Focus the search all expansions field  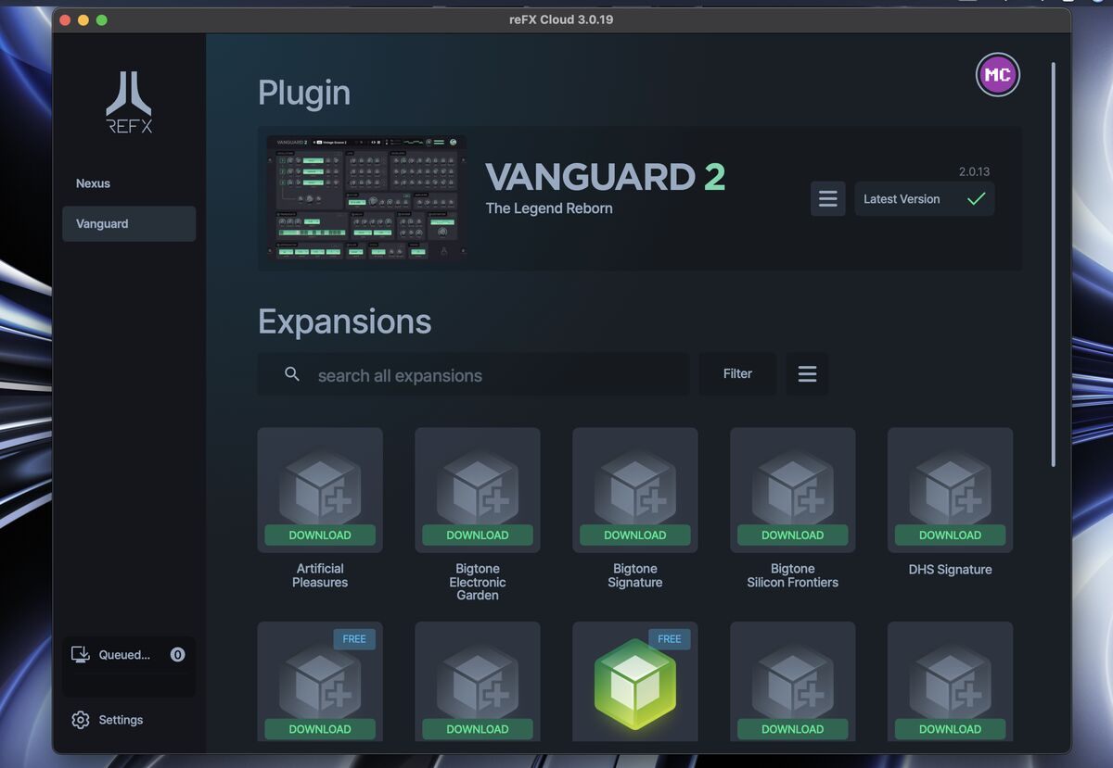(492, 375)
